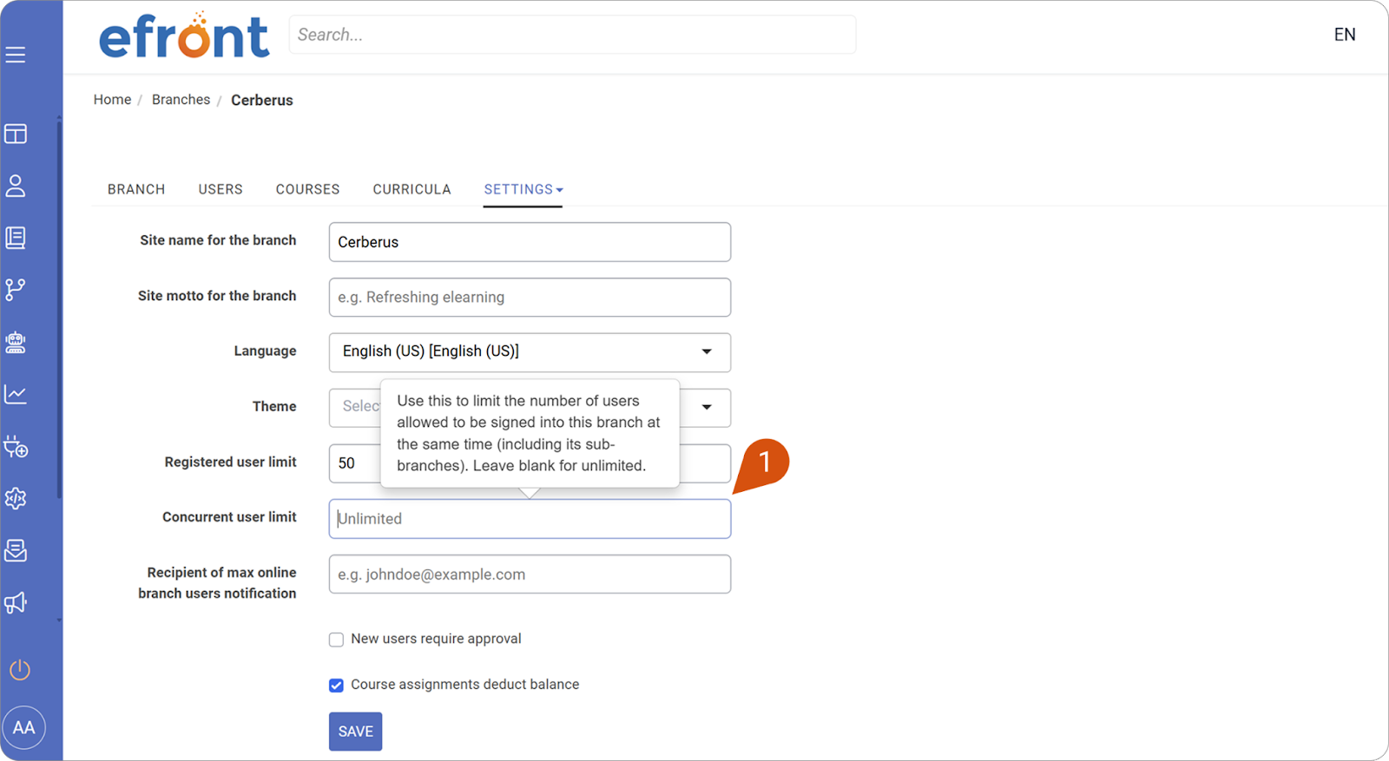Switch to the Courses tab

[x=308, y=189]
